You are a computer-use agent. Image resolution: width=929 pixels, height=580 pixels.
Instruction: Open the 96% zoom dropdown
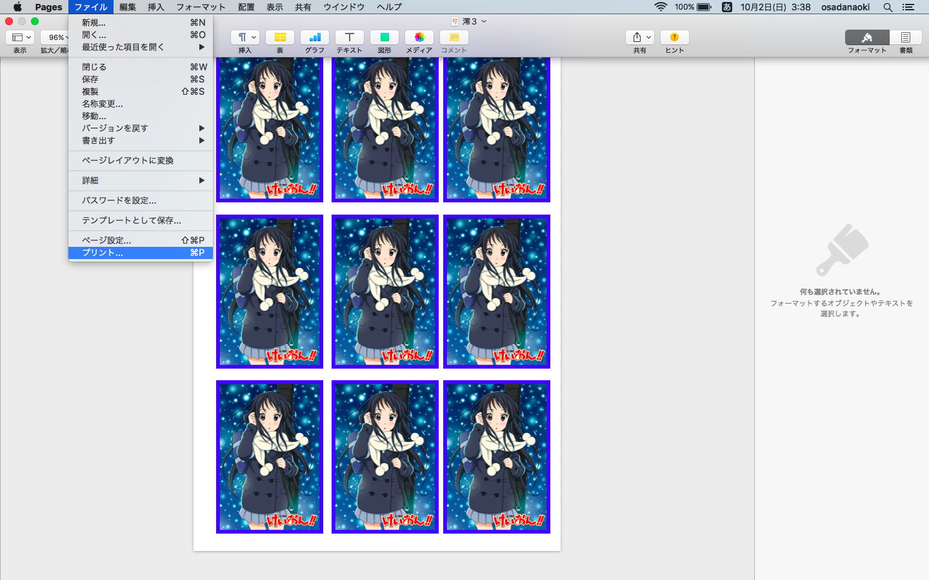pos(54,37)
